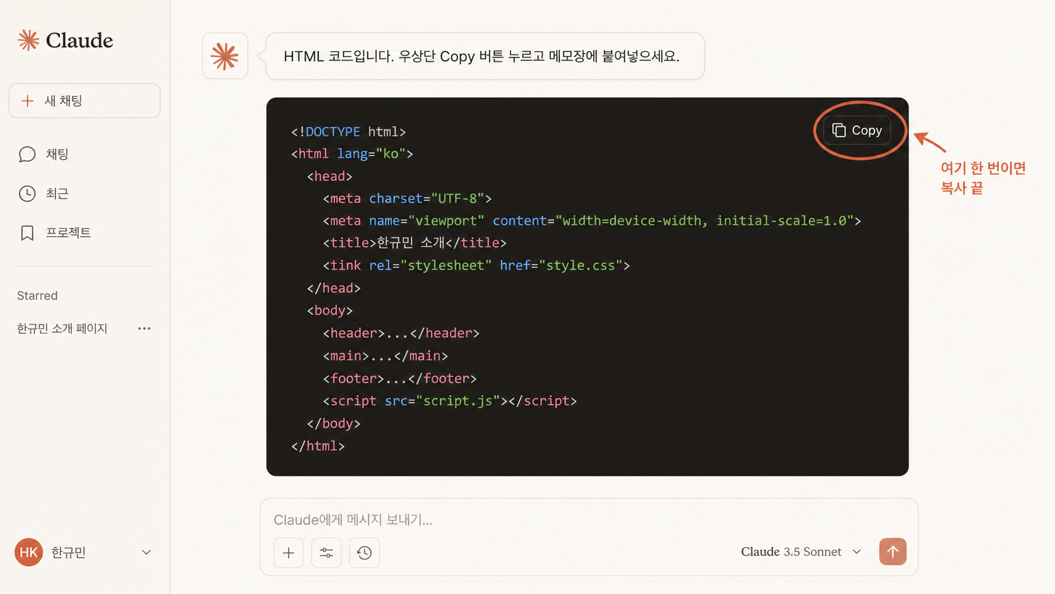Click the clock icon beside 최근
This screenshot has width=1055, height=594.
(27, 193)
